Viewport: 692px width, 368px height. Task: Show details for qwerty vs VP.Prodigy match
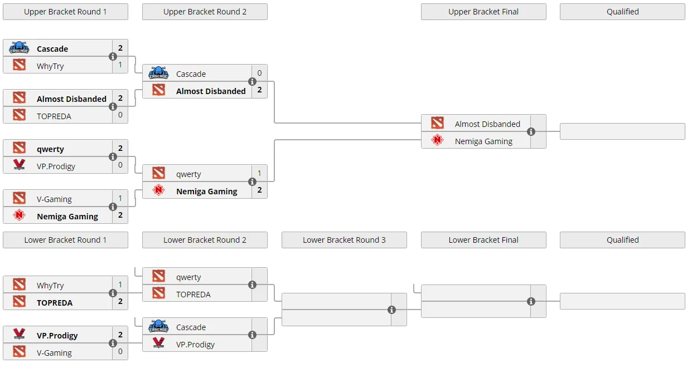113,157
